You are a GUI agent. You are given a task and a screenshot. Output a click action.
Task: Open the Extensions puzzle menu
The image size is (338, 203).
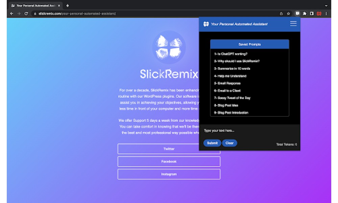[x=305, y=14]
